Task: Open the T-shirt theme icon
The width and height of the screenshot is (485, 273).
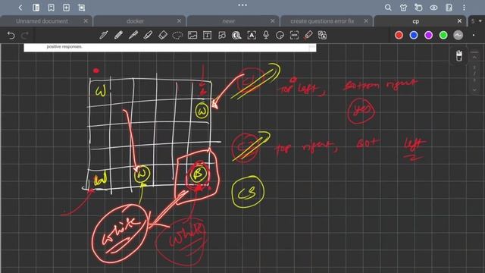Action: coord(403,8)
